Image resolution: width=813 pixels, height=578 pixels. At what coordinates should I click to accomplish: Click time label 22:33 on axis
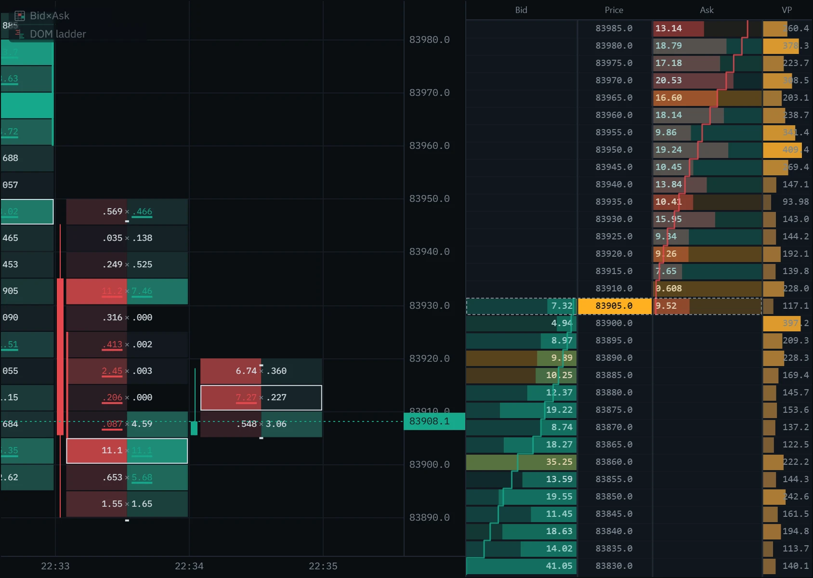click(x=55, y=566)
